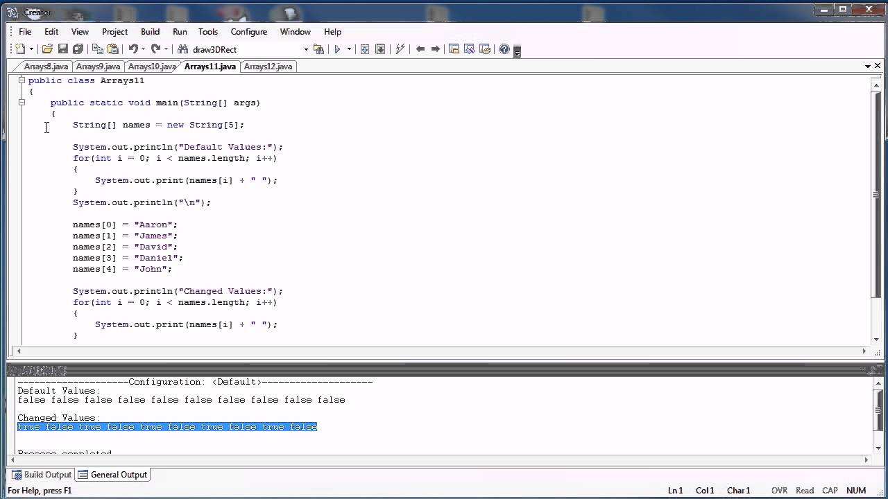Open the Configure menu

249,31
